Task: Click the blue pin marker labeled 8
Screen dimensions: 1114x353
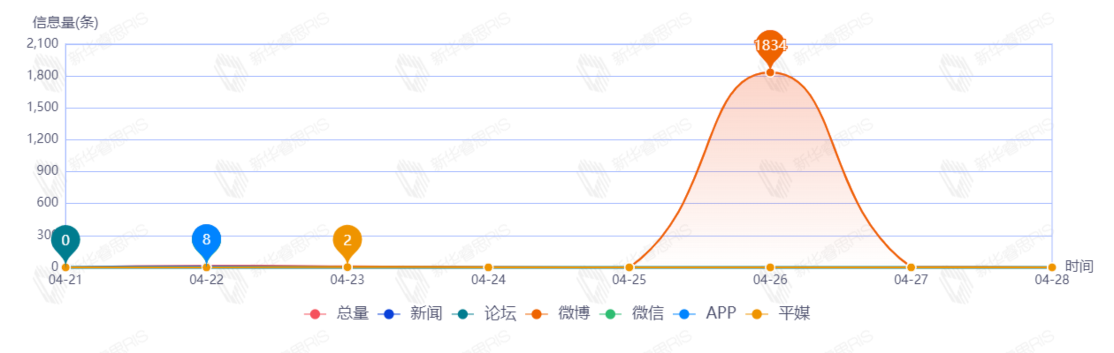Action: [x=206, y=240]
